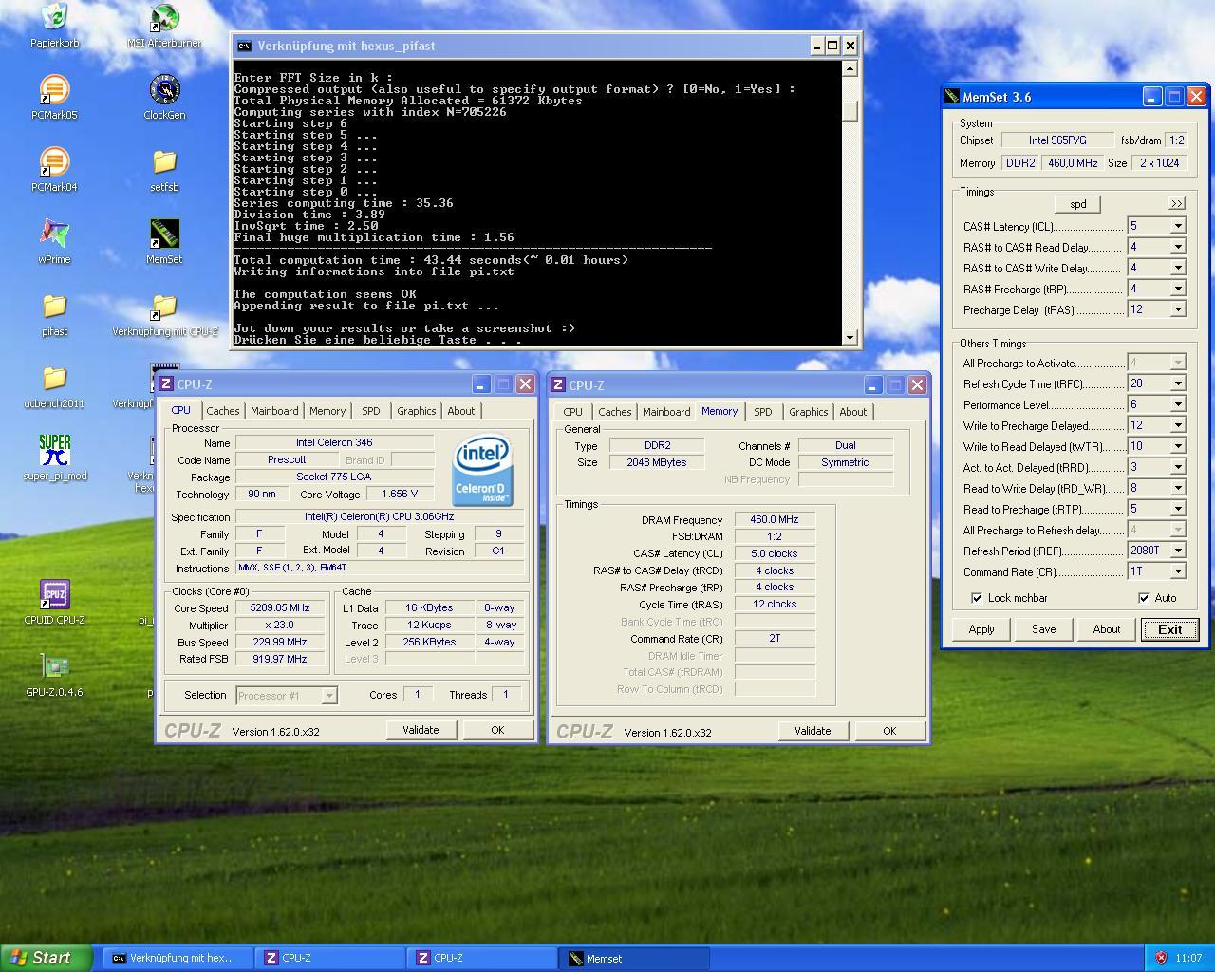Click the console window title bar icon

point(244,46)
